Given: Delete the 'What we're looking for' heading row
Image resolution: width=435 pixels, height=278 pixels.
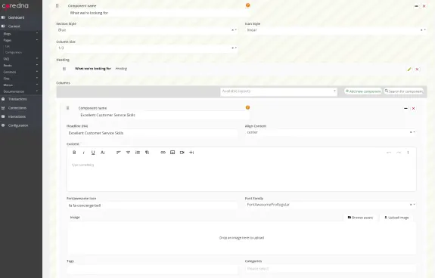Looking at the screenshot, I should pos(417,69).
